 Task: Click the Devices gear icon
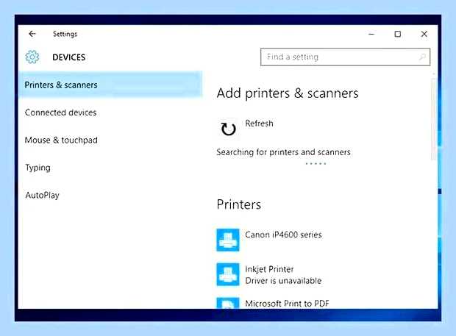tap(32, 57)
